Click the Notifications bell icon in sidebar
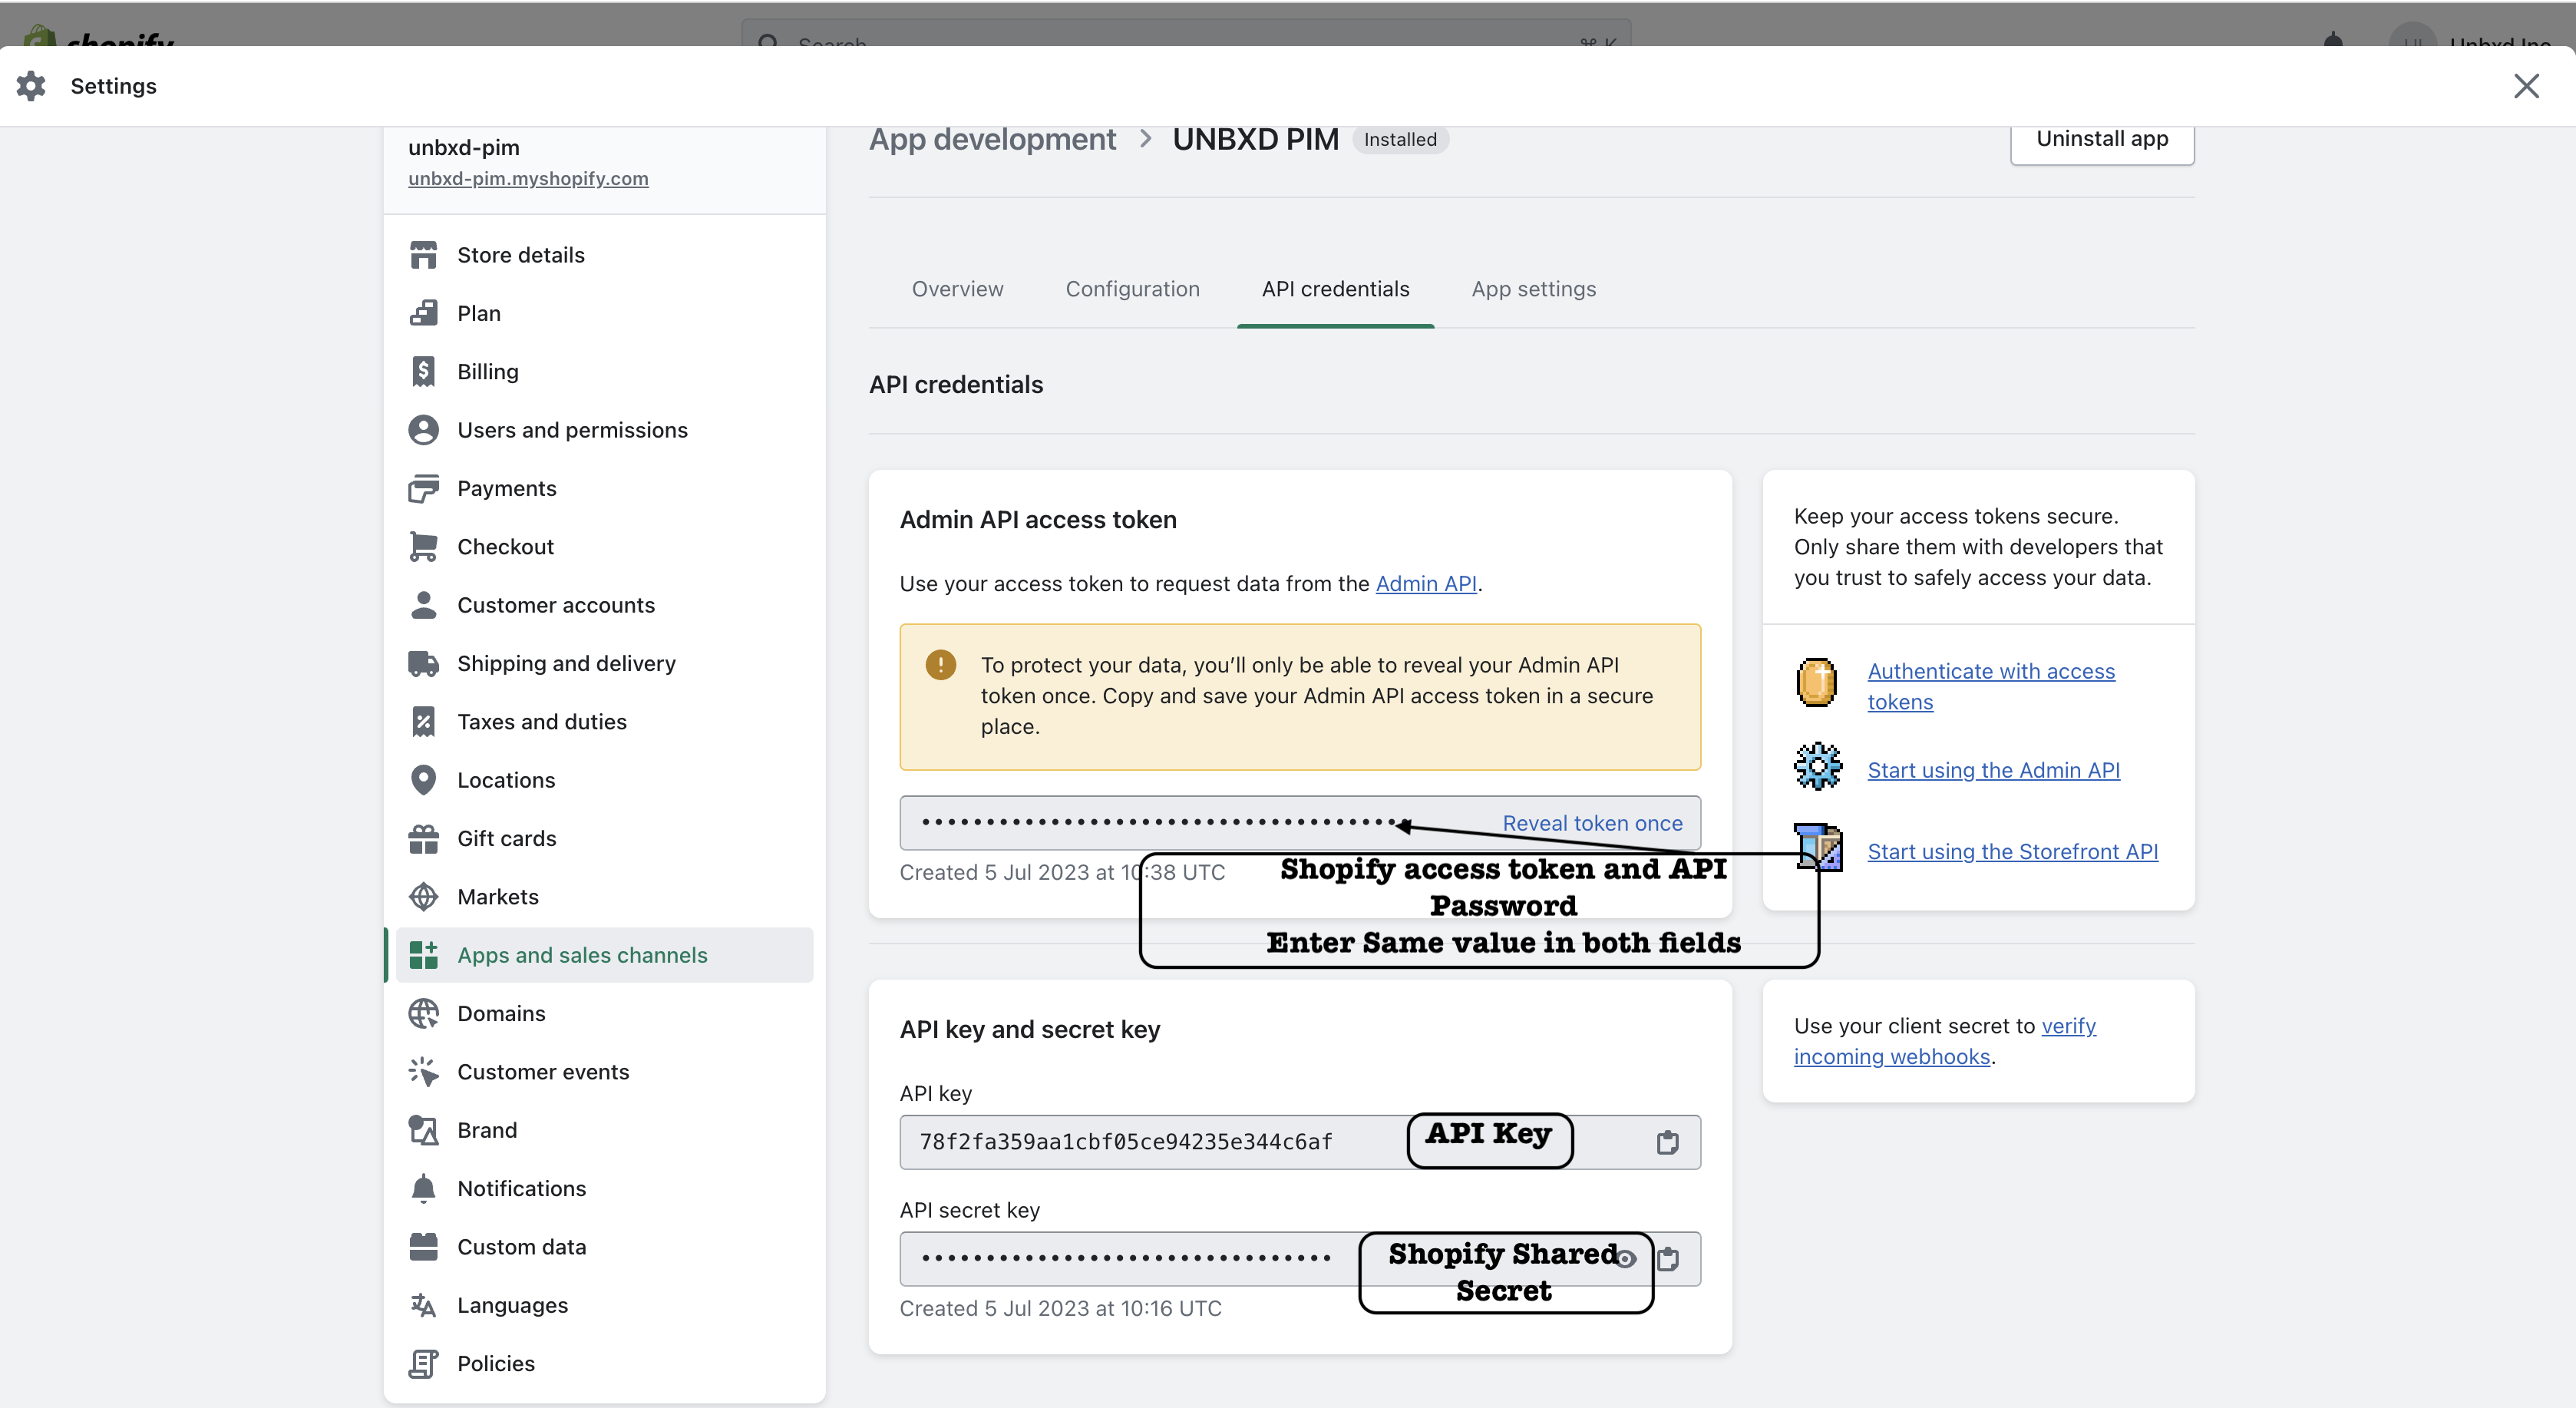2576x1408 pixels. pyautogui.click(x=423, y=1188)
